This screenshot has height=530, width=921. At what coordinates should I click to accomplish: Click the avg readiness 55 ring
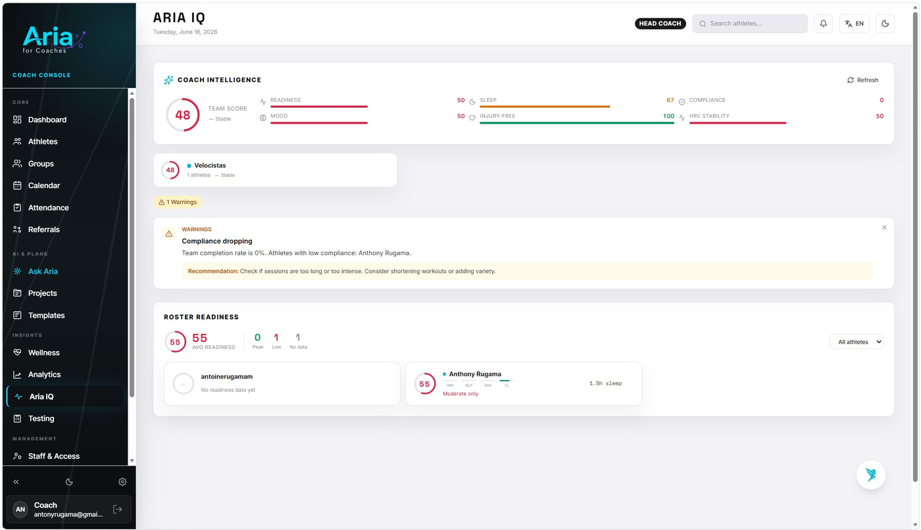tap(175, 342)
